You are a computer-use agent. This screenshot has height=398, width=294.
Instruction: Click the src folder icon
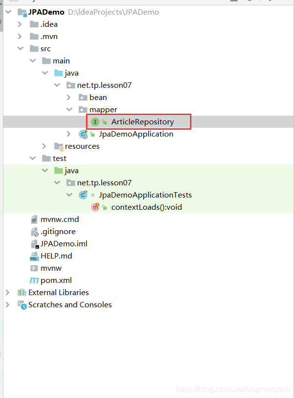(x=34, y=49)
